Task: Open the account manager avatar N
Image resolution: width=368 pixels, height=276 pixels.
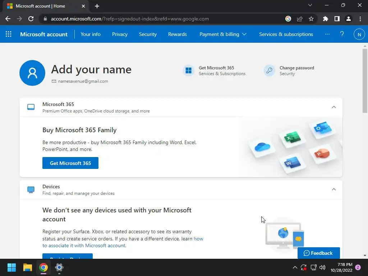Action: [x=359, y=34]
